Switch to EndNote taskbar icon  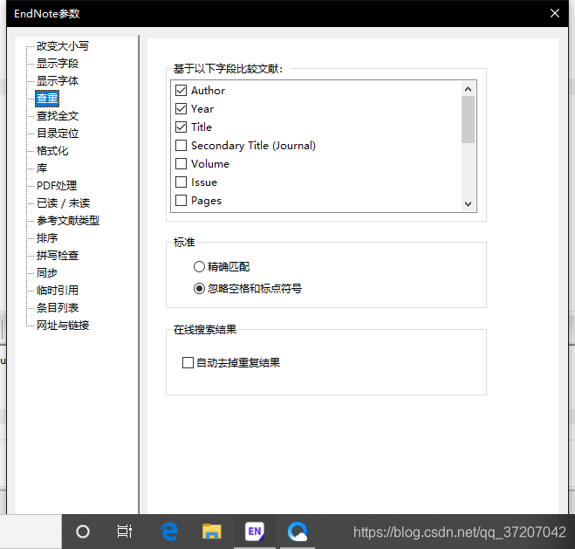[255, 532]
